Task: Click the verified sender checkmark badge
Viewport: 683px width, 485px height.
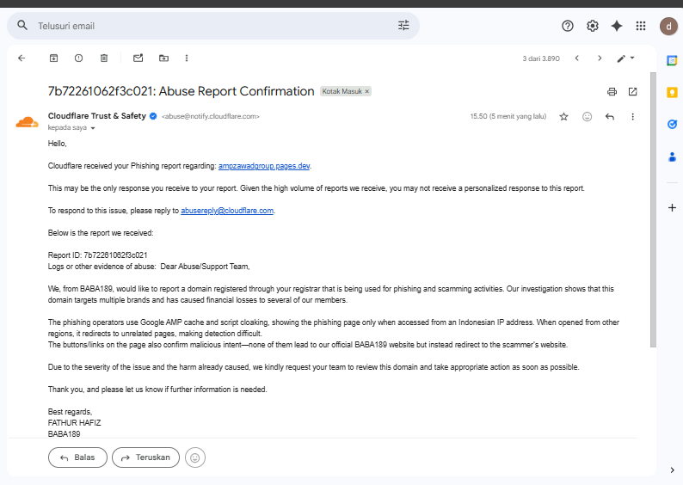Action: click(x=153, y=116)
